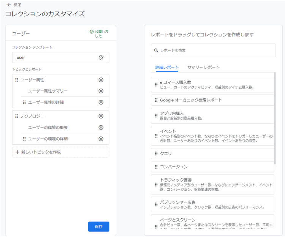Click the drag handle of ページとスクリーン

coord(156,226)
